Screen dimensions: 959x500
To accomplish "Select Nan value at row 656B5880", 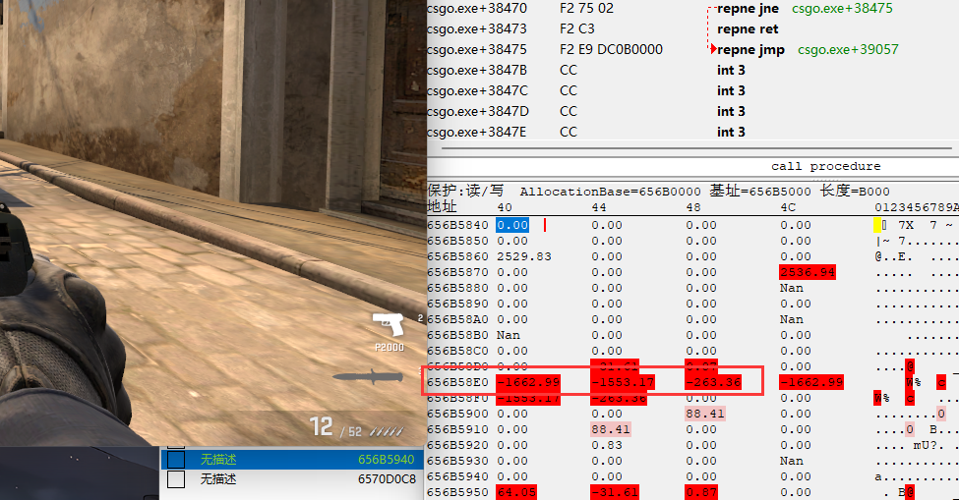I will click(792, 288).
